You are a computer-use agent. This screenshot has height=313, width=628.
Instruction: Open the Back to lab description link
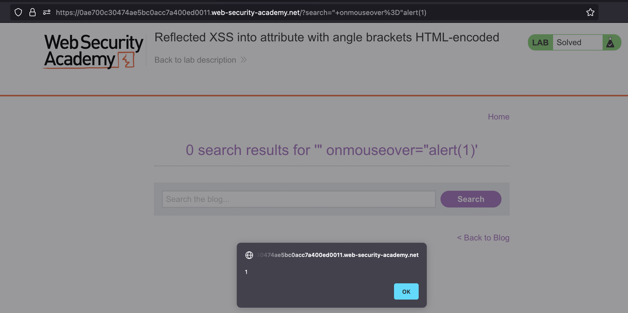coord(195,60)
